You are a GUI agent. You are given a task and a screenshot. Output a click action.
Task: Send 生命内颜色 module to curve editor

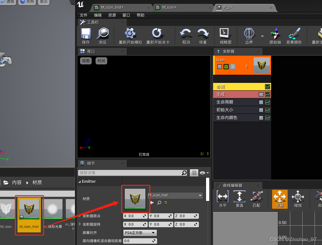point(268,118)
